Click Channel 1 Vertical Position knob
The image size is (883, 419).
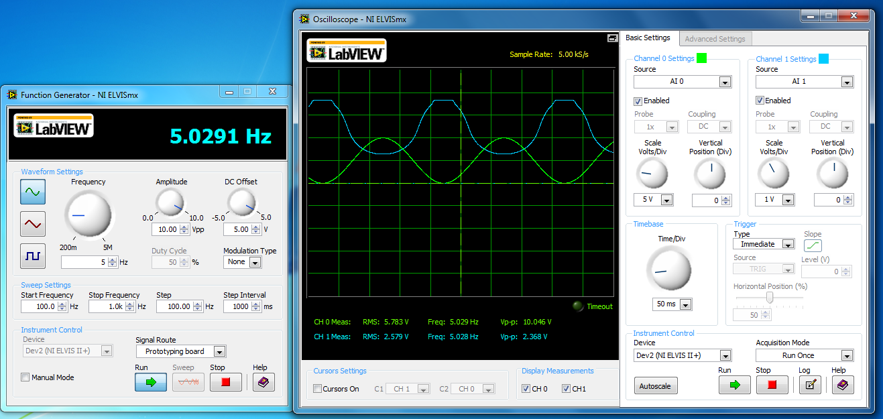click(x=832, y=174)
